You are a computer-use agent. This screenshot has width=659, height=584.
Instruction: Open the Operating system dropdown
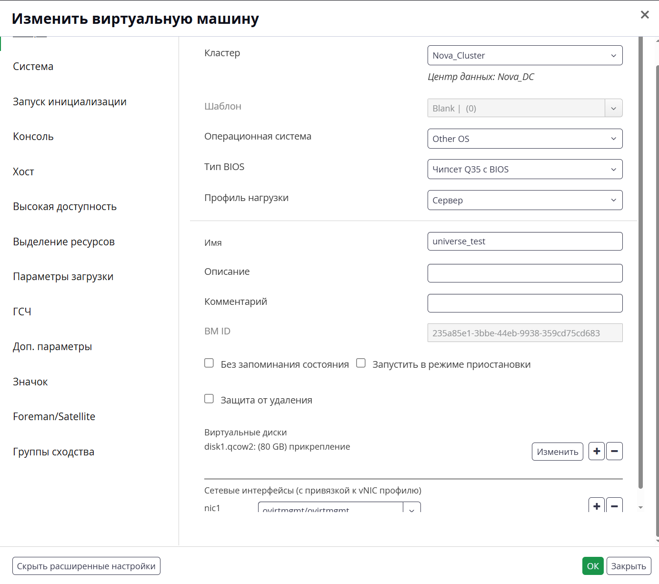coord(525,139)
